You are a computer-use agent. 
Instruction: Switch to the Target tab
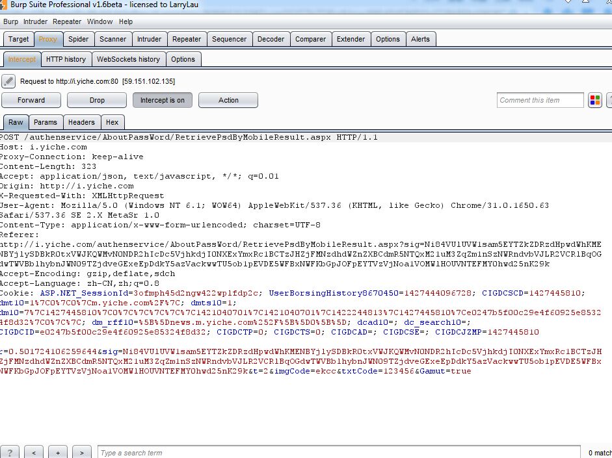click(x=19, y=39)
